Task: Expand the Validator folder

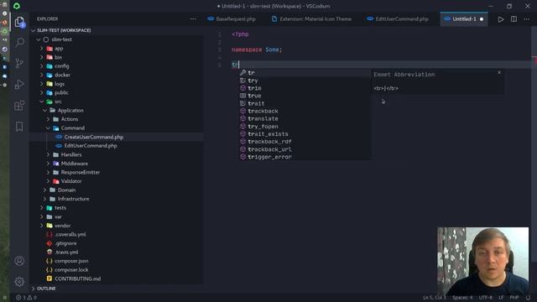Action: point(117,181)
